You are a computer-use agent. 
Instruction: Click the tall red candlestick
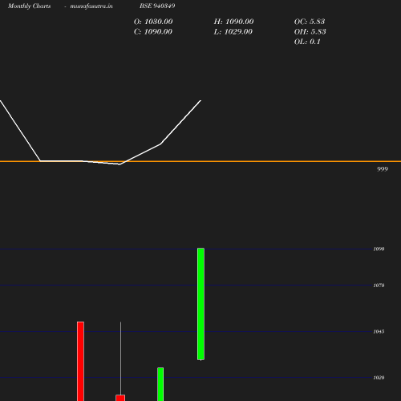(x=80, y=361)
